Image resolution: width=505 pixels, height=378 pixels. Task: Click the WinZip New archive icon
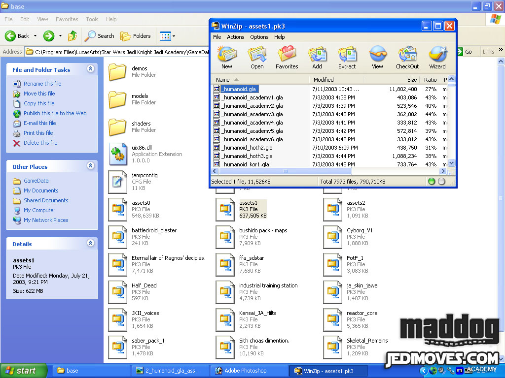[x=227, y=54]
